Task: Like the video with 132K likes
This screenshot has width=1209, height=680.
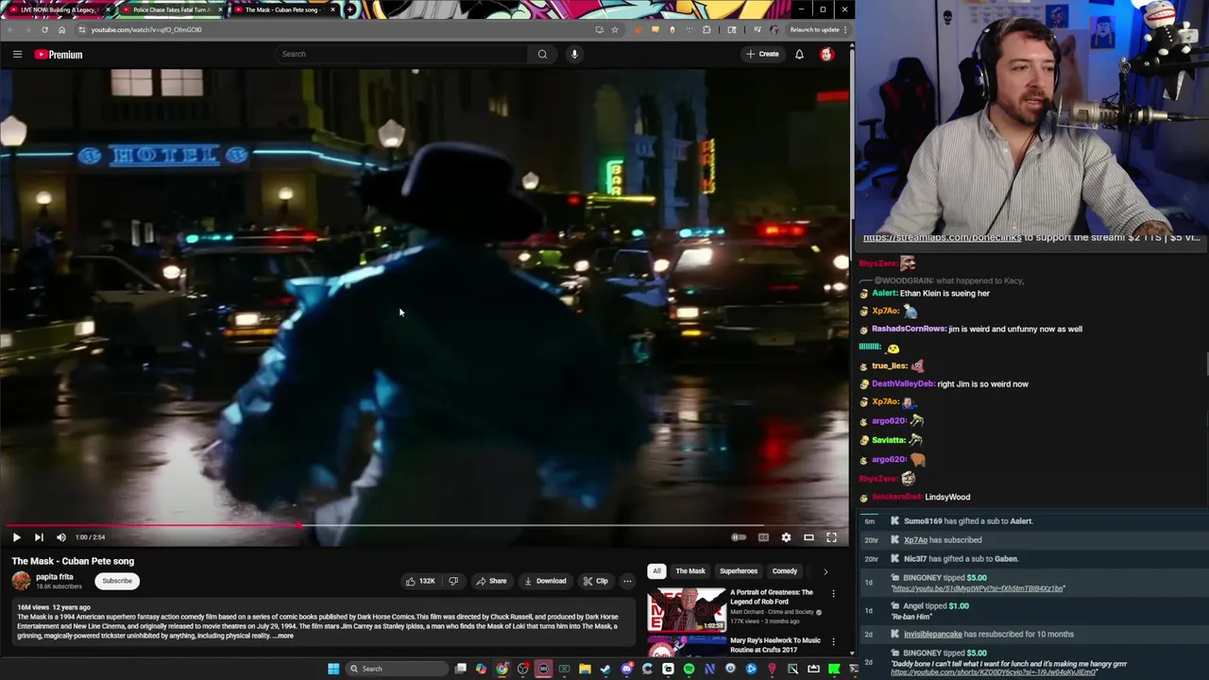Action: [x=420, y=581]
